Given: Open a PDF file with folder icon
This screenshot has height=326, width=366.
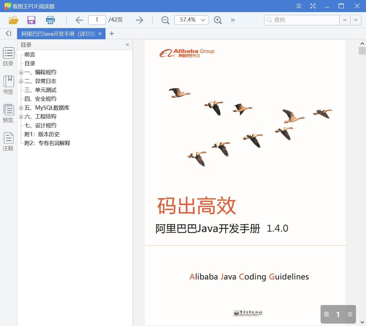Looking at the screenshot, I should point(14,20).
